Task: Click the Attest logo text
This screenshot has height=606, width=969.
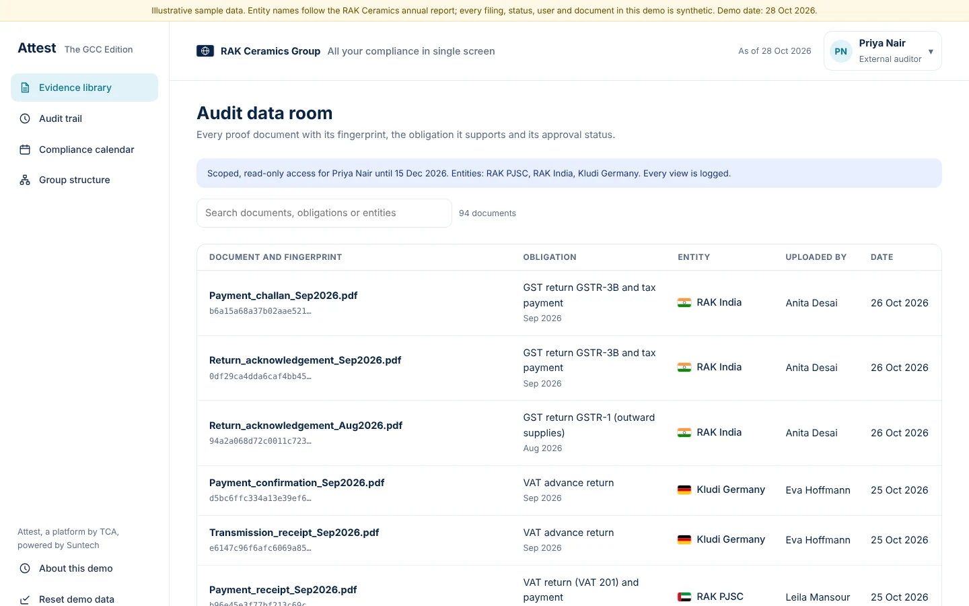Action: (37, 48)
